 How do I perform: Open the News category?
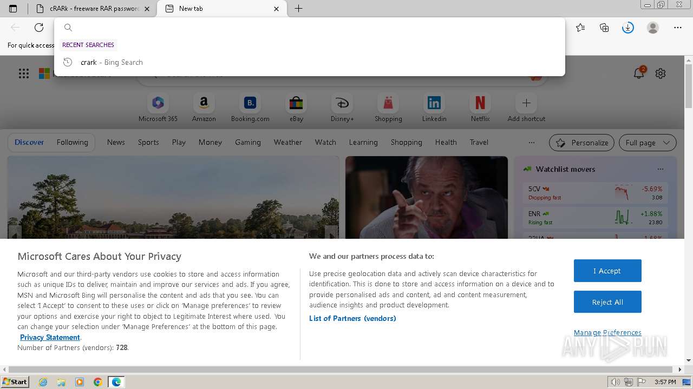click(x=116, y=142)
